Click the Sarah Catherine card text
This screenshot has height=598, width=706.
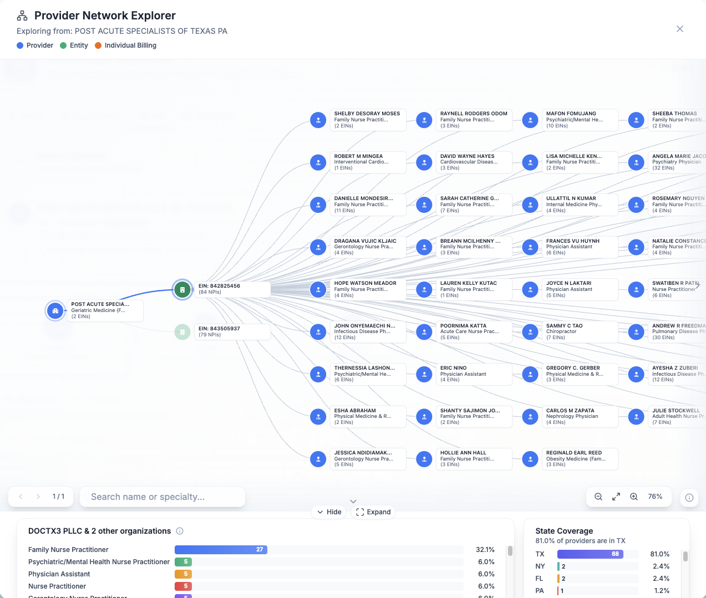(469, 204)
